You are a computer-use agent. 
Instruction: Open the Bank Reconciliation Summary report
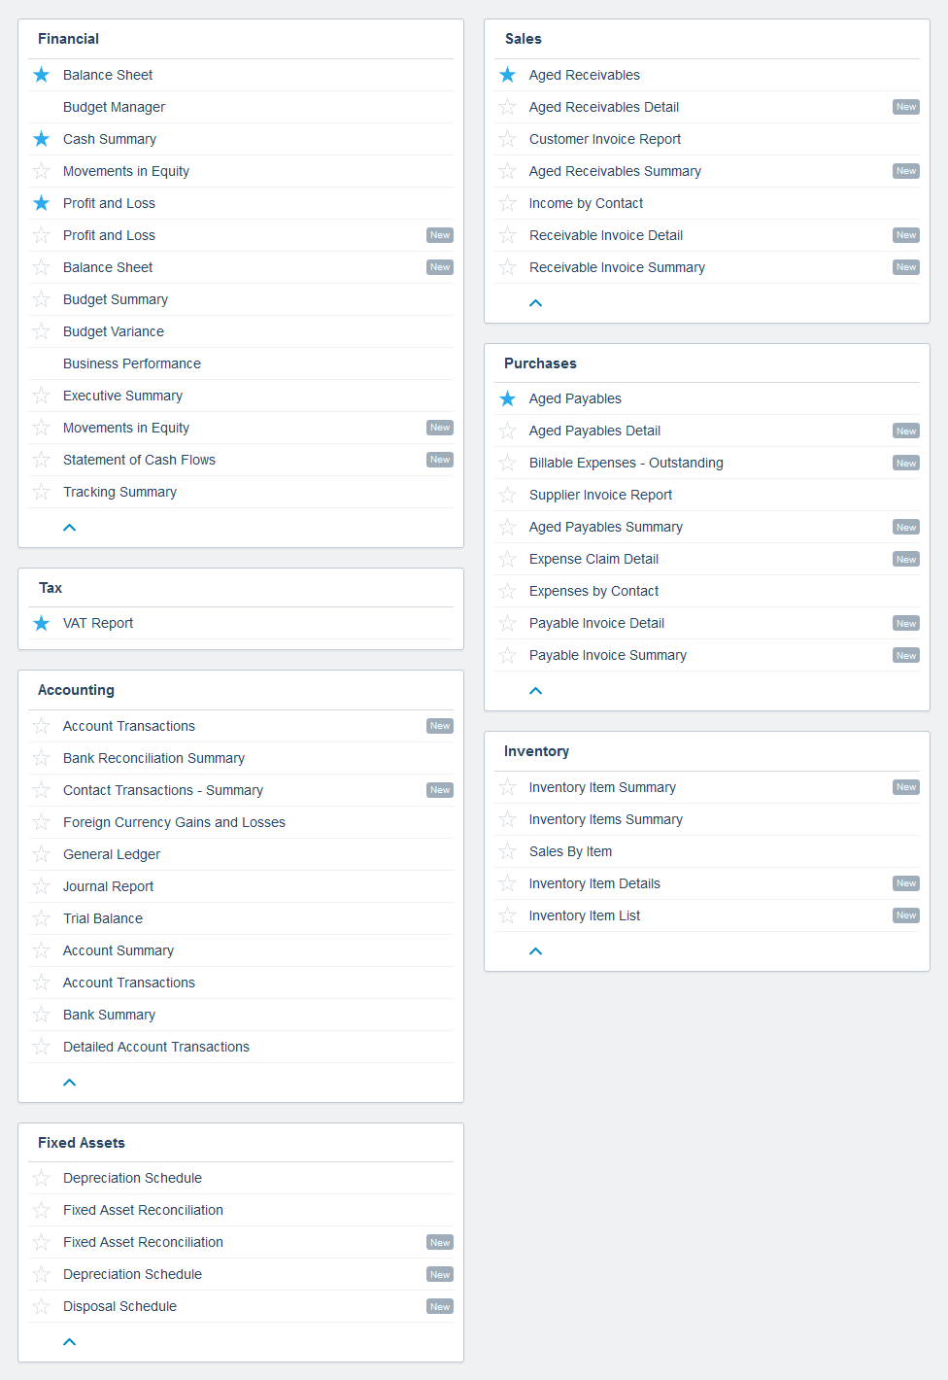[x=153, y=758]
